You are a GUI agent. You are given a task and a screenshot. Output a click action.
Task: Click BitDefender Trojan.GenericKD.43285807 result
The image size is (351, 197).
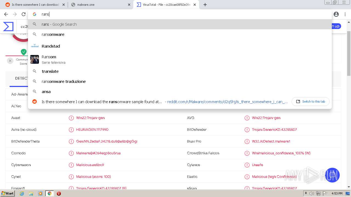(274, 130)
